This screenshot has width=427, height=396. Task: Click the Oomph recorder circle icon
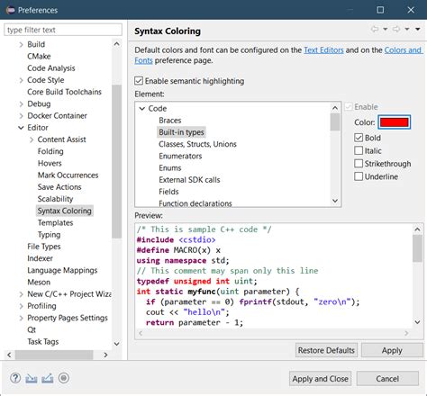pyautogui.click(x=64, y=378)
